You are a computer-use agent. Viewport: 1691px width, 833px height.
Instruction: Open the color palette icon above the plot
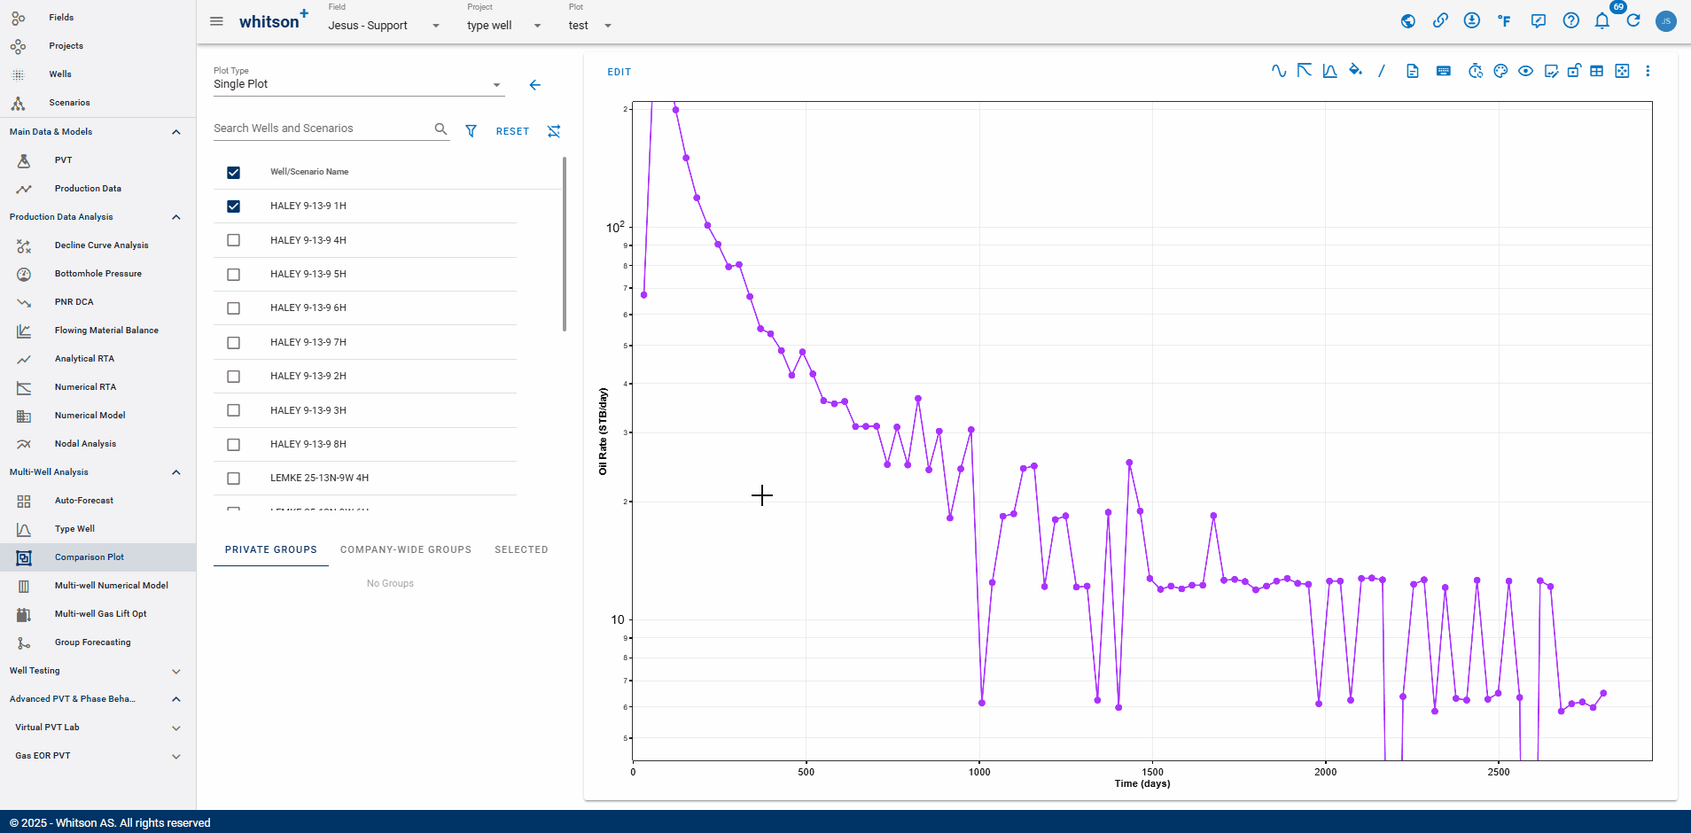[x=1500, y=71]
